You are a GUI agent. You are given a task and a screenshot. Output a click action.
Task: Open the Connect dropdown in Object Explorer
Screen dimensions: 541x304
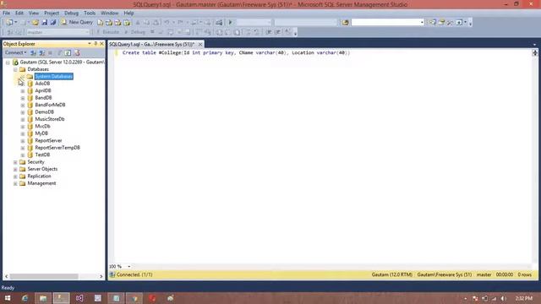[15, 52]
